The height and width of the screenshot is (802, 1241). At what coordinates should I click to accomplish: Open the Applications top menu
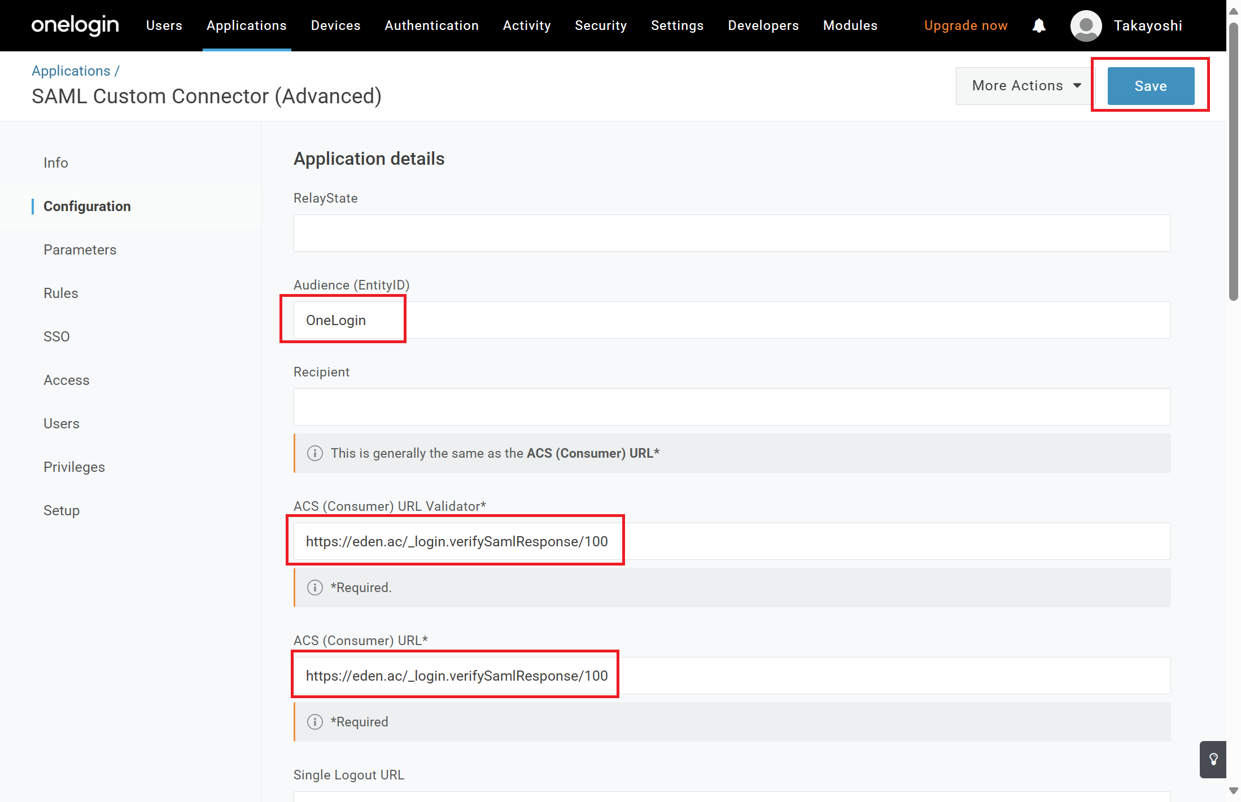coord(246,25)
